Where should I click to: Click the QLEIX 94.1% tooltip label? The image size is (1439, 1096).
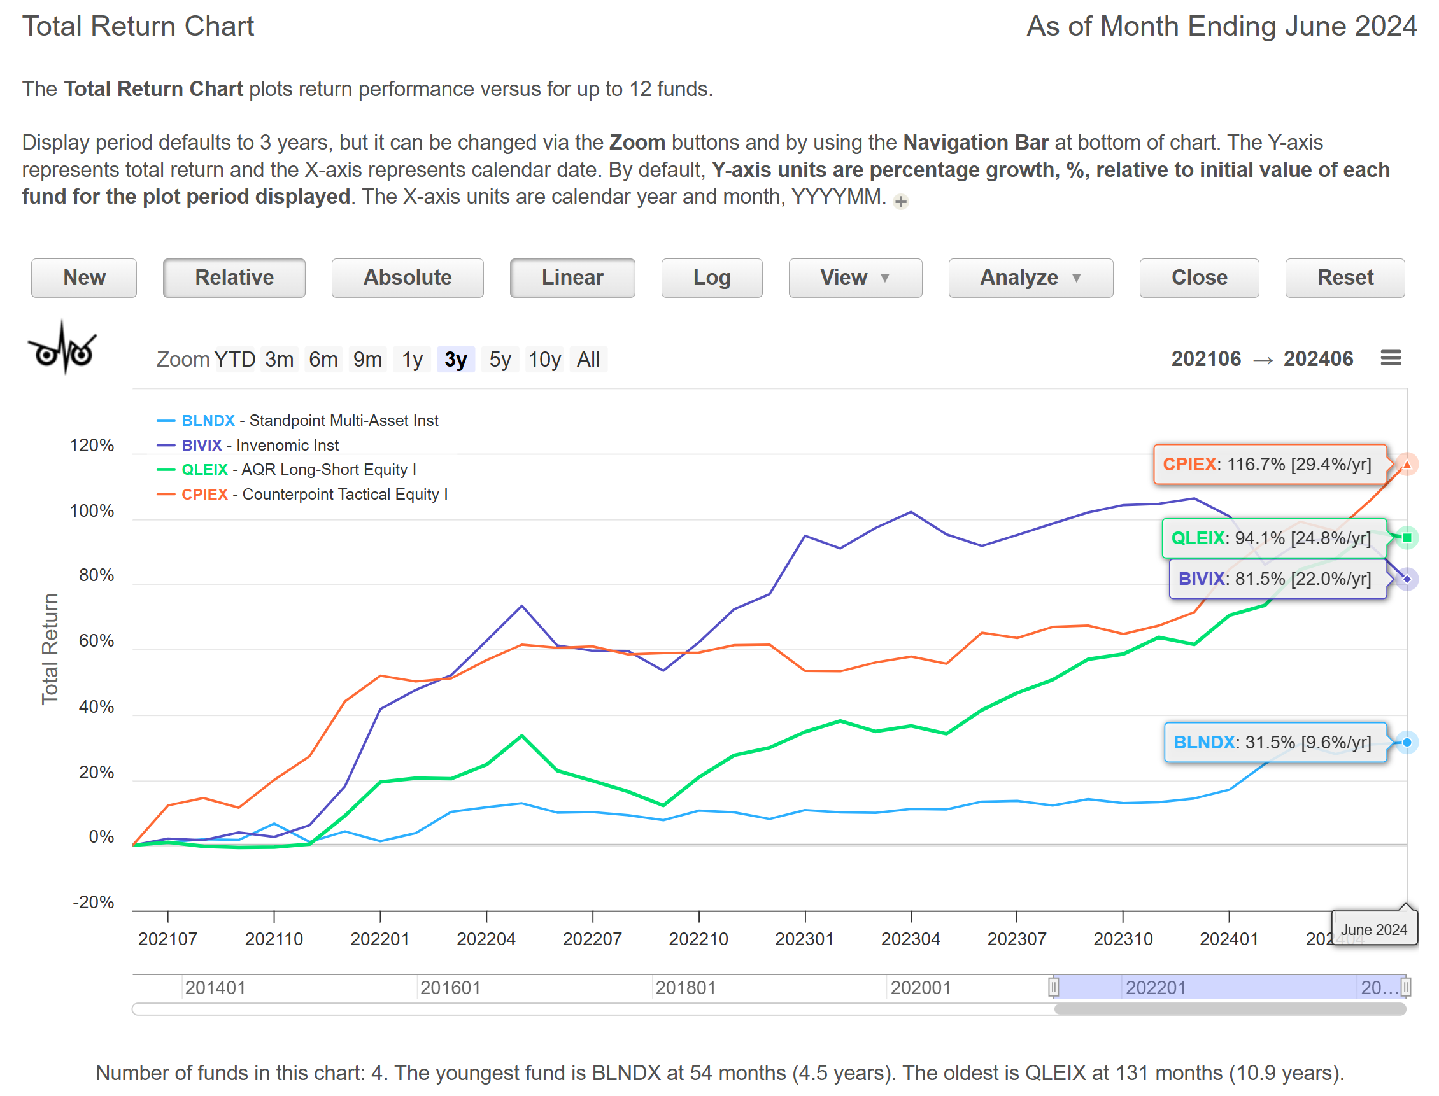click(1275, 538)
